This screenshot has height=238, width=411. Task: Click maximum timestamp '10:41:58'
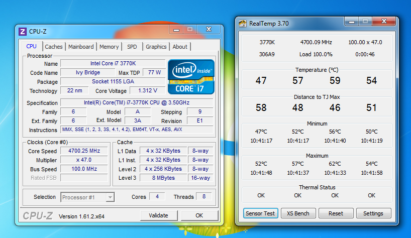pos(372,173)
